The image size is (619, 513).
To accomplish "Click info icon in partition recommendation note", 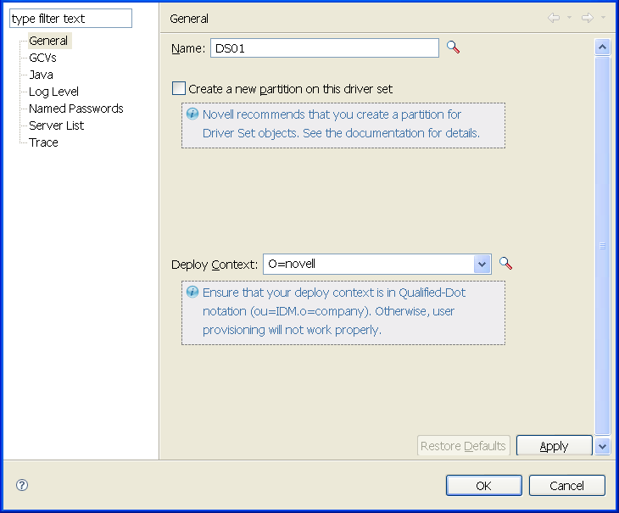I will [192, 114].
